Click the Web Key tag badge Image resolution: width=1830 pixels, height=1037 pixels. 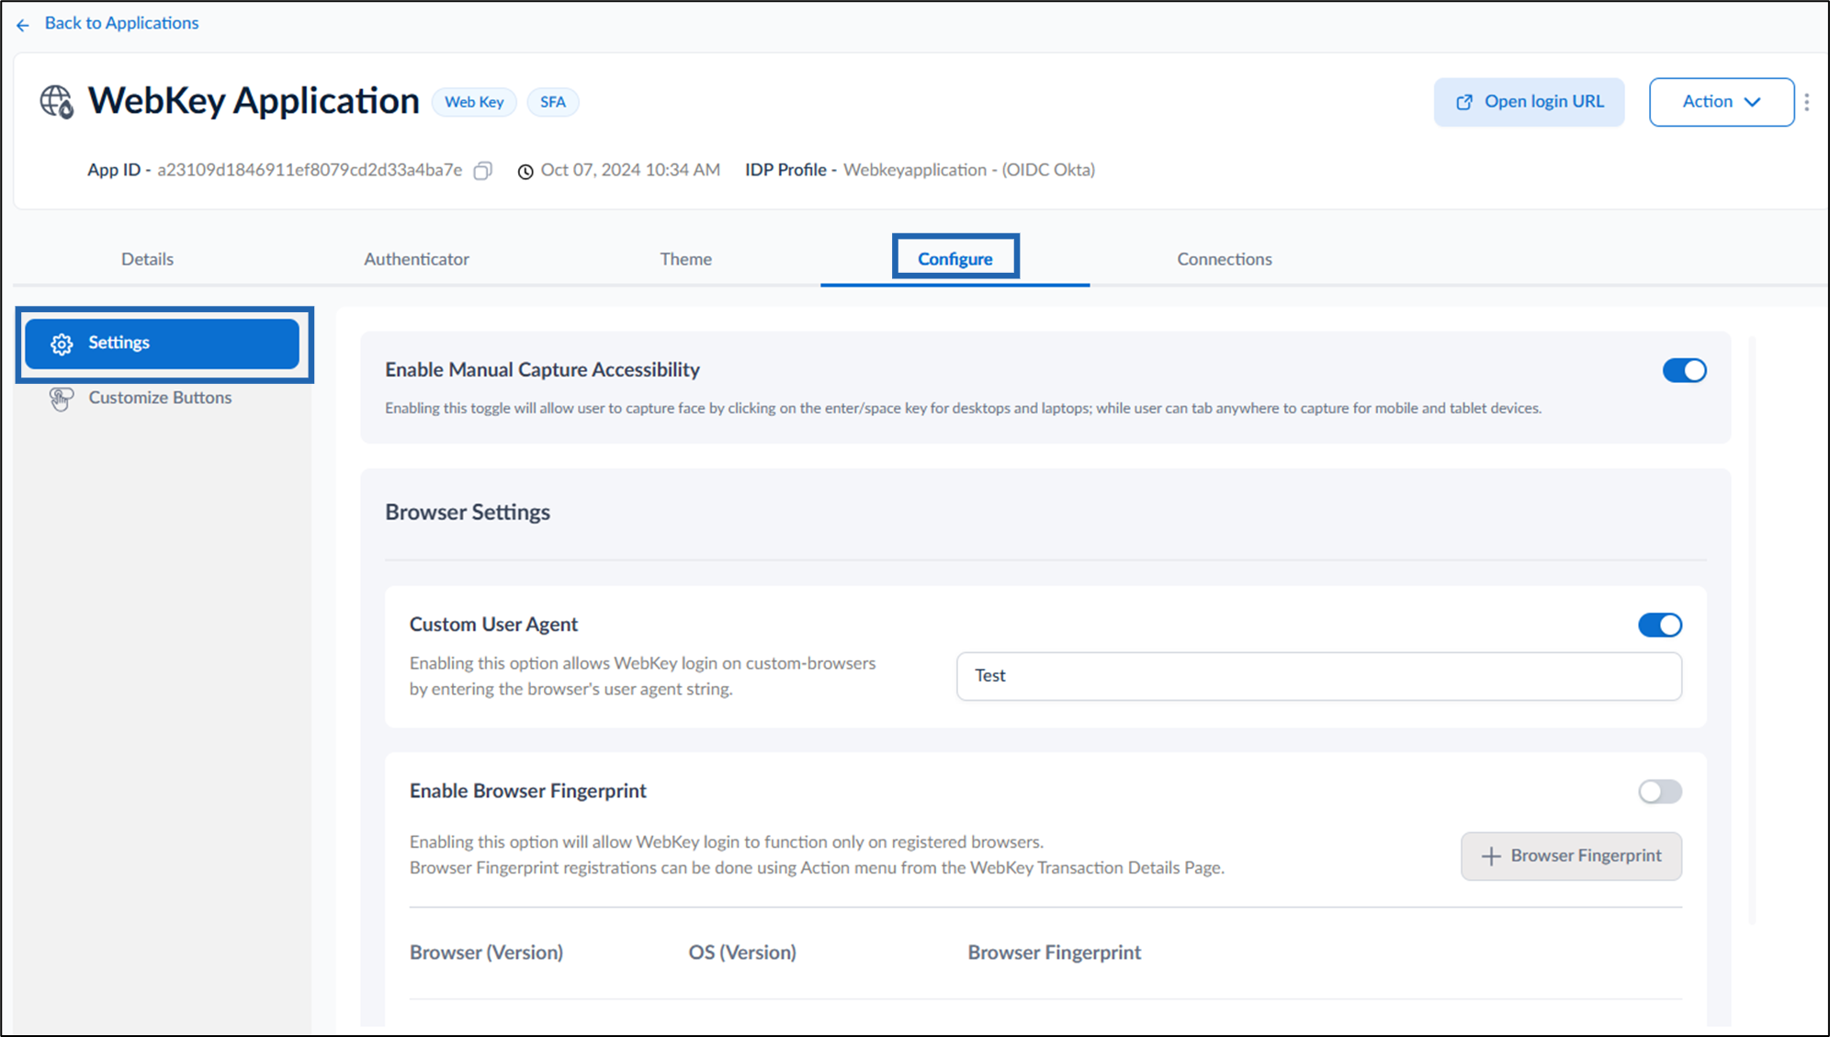pyautogui.click(x=474, y=102)
